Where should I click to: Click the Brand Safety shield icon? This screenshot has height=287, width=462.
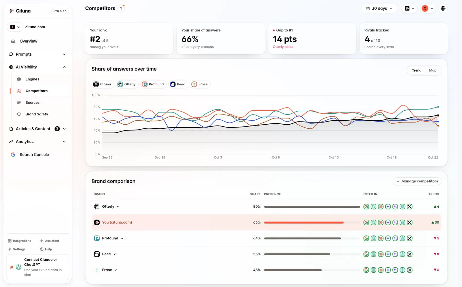point(19,114)
